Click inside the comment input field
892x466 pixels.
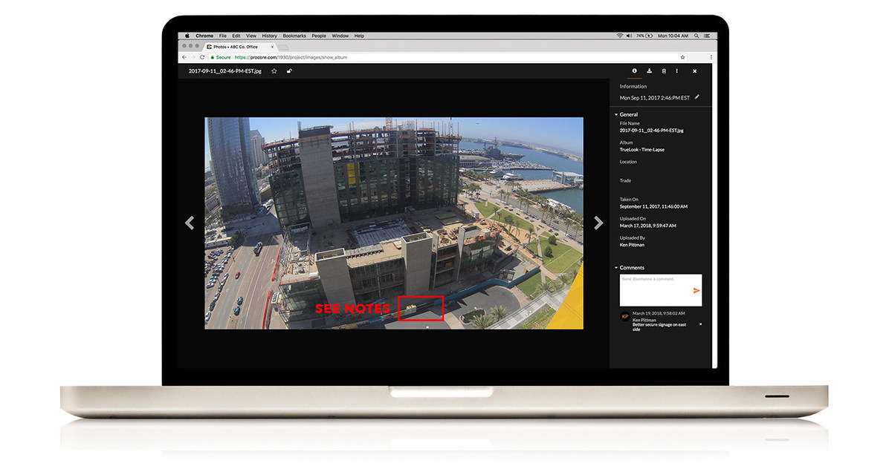coord(654,282)
